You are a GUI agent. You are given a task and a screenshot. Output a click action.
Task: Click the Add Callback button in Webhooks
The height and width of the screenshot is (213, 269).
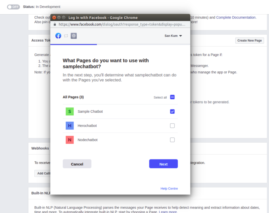(x=42, y=173)
